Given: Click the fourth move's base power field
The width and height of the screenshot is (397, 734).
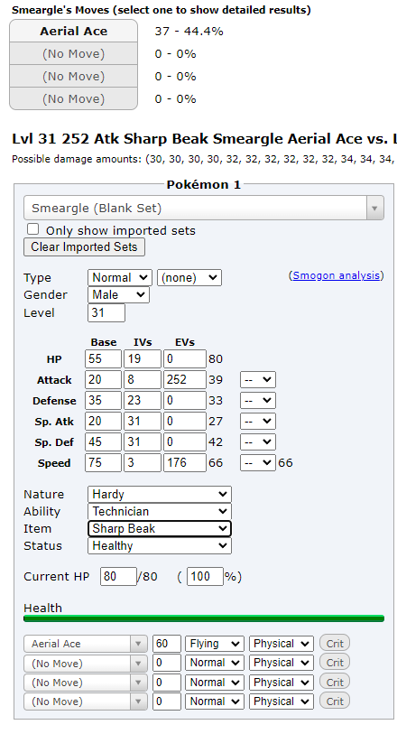Looking at the screenshot, I should 167,701.
